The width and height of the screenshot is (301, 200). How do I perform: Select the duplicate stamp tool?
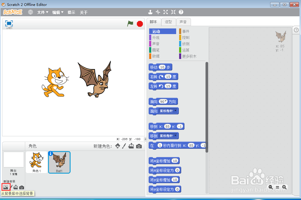150,12
